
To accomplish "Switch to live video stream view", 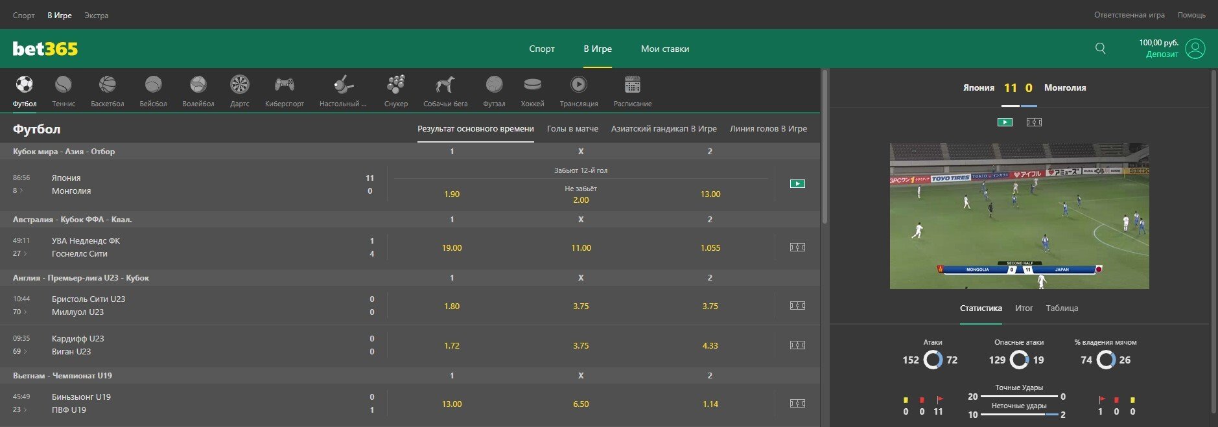I will pos(1005,122).
